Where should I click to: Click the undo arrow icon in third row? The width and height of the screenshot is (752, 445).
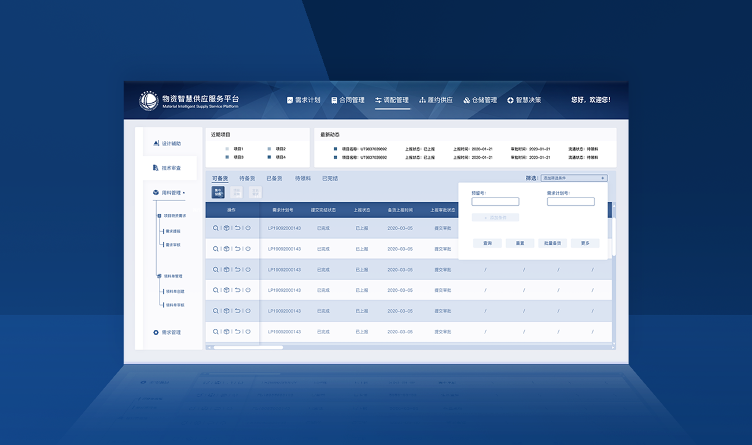(x=237, y=269)
